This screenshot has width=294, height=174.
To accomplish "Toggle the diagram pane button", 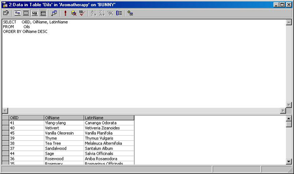I will pos(18,13).
